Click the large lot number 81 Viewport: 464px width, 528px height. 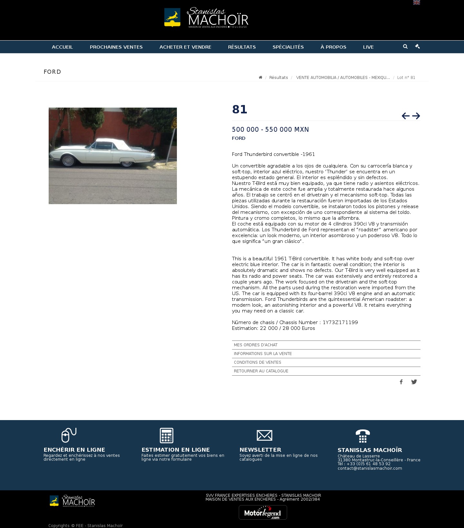[239, 110]
